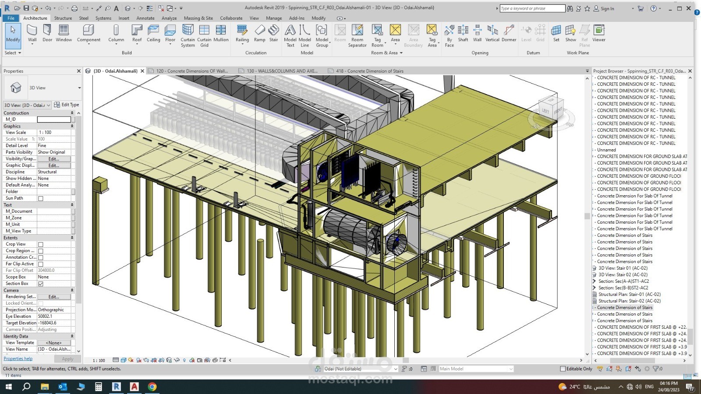701x394 pixels.
Task: Open Google Chrome from the taskbar
Action: click(x=152, y=387)
